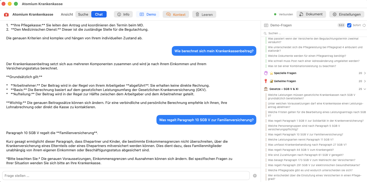Open Einstellungen settings
Viewport: 367px width, 182px height.
pos(347,14)
